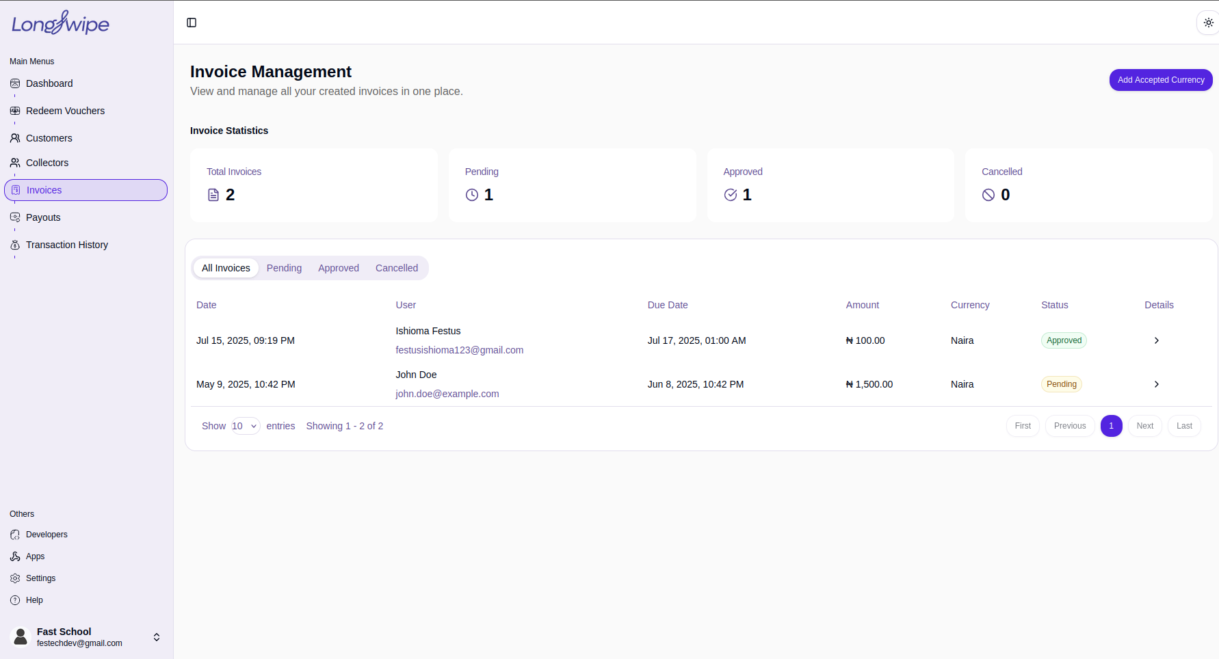The height and width of the screenshot is (659, 1219).
Task: Click the First pagination button
Action: (x=1023, y=426)
